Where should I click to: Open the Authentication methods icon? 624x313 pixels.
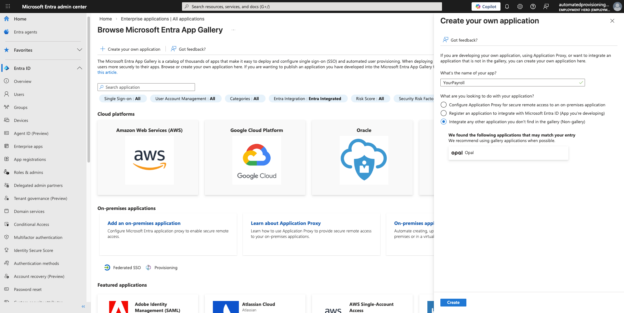coord(6,263)
